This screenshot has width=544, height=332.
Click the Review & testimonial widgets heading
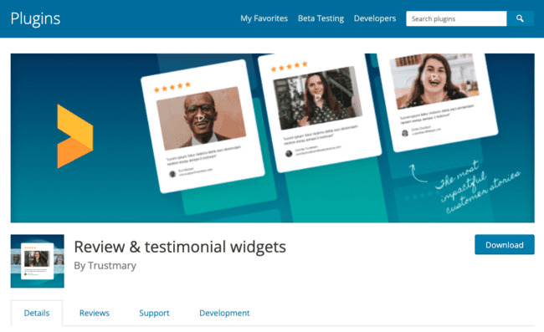pyautogui.click(x=180, y=247)
